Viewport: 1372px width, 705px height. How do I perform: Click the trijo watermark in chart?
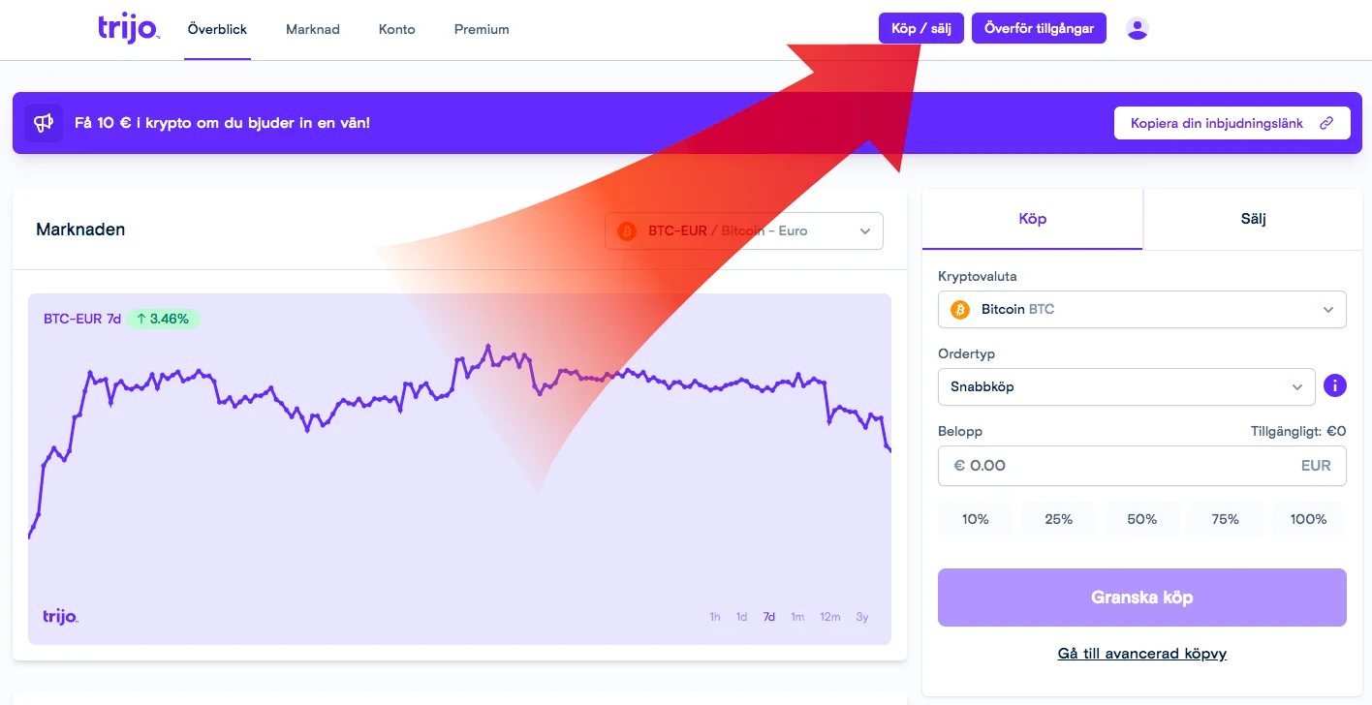60,616
